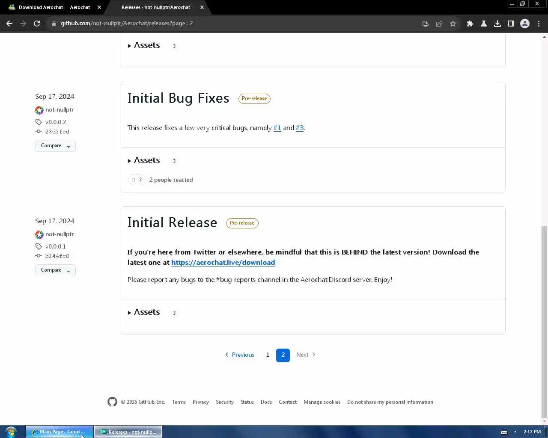Open commit 23d3fcd link
The image size is (548, 438).
click(57, 132)
